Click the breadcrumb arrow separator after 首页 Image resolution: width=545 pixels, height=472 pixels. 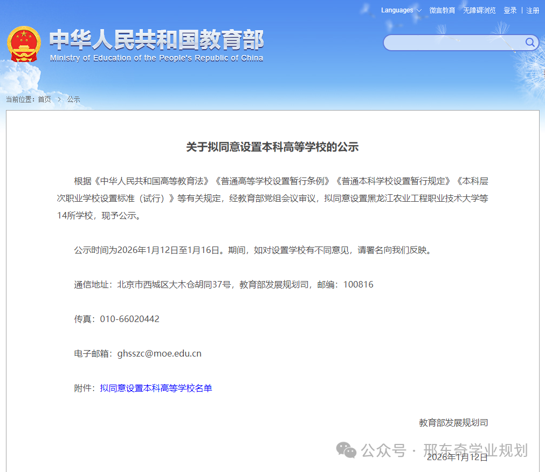[x=59, y=99]
